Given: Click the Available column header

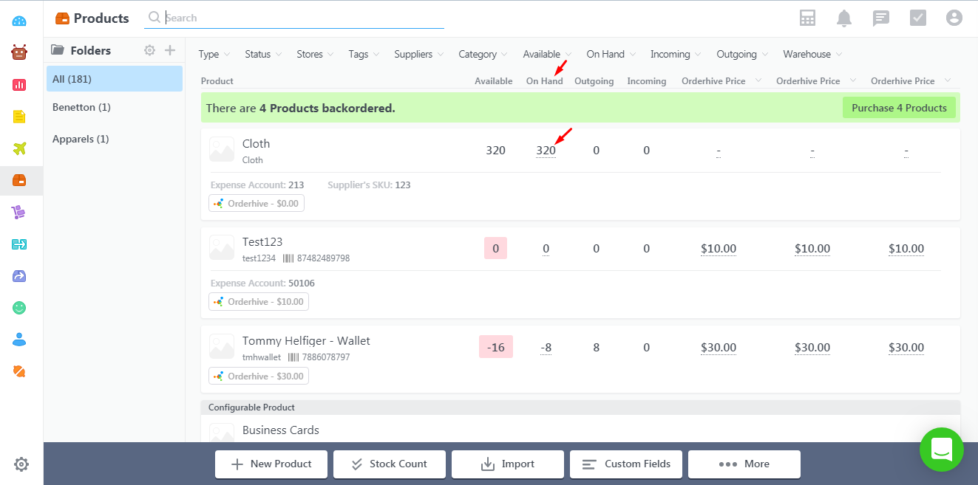Looking at the screenshot, I should (x=493, y=81).
